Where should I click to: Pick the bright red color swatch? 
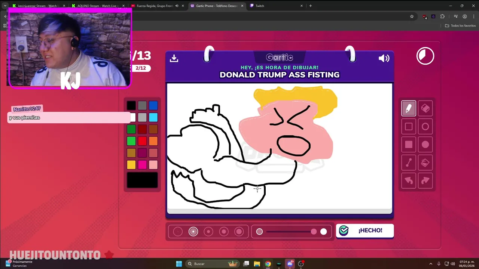142,141
